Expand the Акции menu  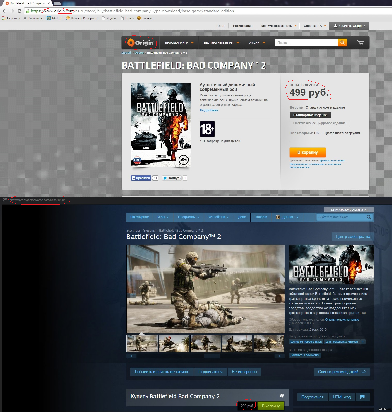(x=257, y=43)
